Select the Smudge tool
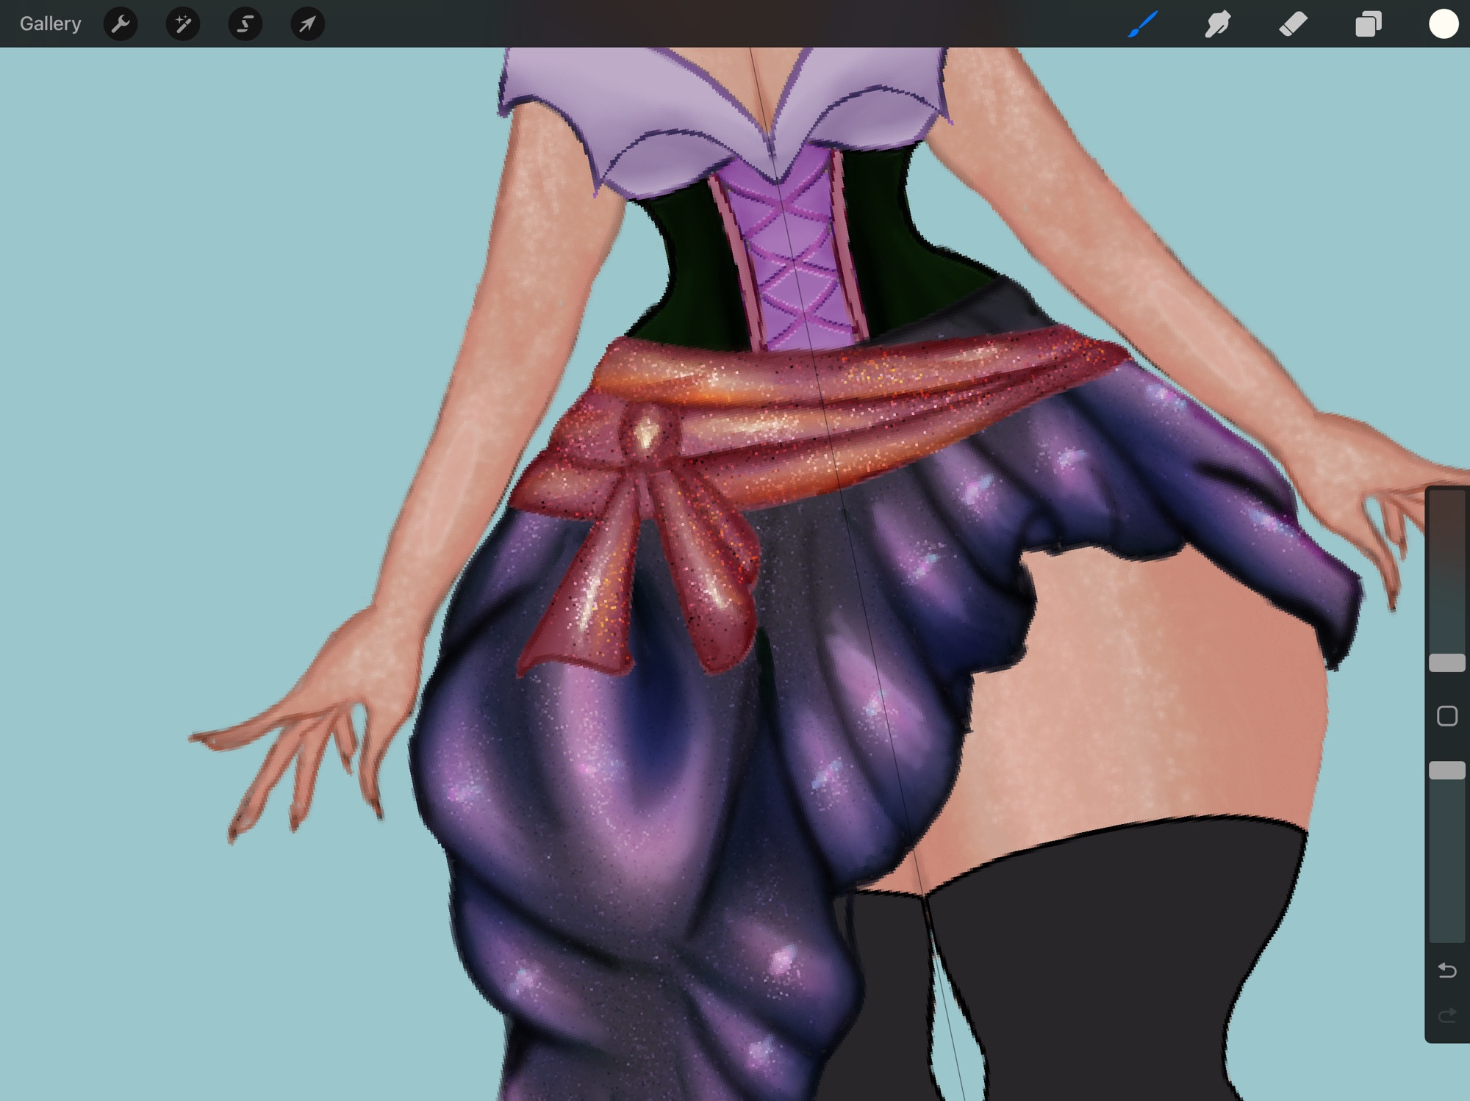Screen dimensions: 1470x1101 1218,24
